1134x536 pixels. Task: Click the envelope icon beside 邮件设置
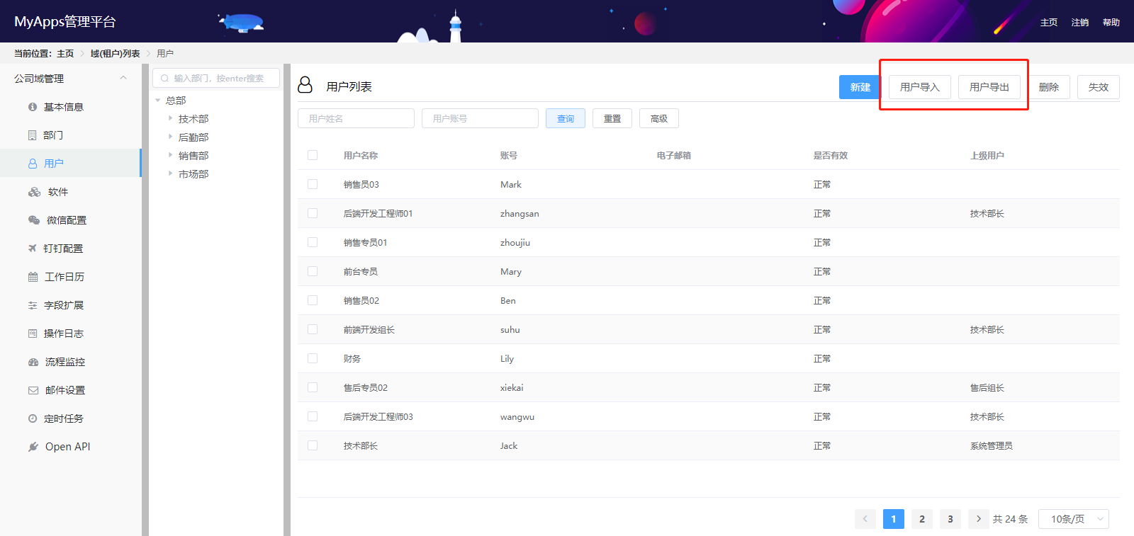tap(33, 390)
